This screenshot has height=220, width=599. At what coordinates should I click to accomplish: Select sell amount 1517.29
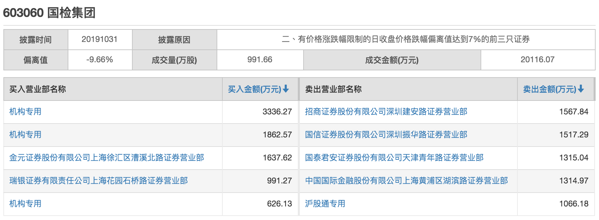pyautogui.click(x=574, y=135)
